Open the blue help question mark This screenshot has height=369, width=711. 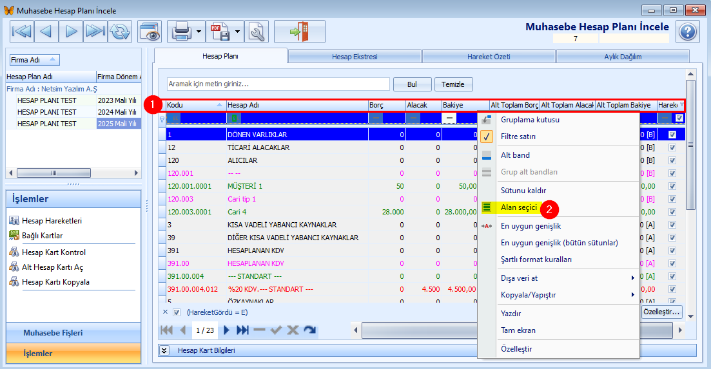tap(688, 31)
